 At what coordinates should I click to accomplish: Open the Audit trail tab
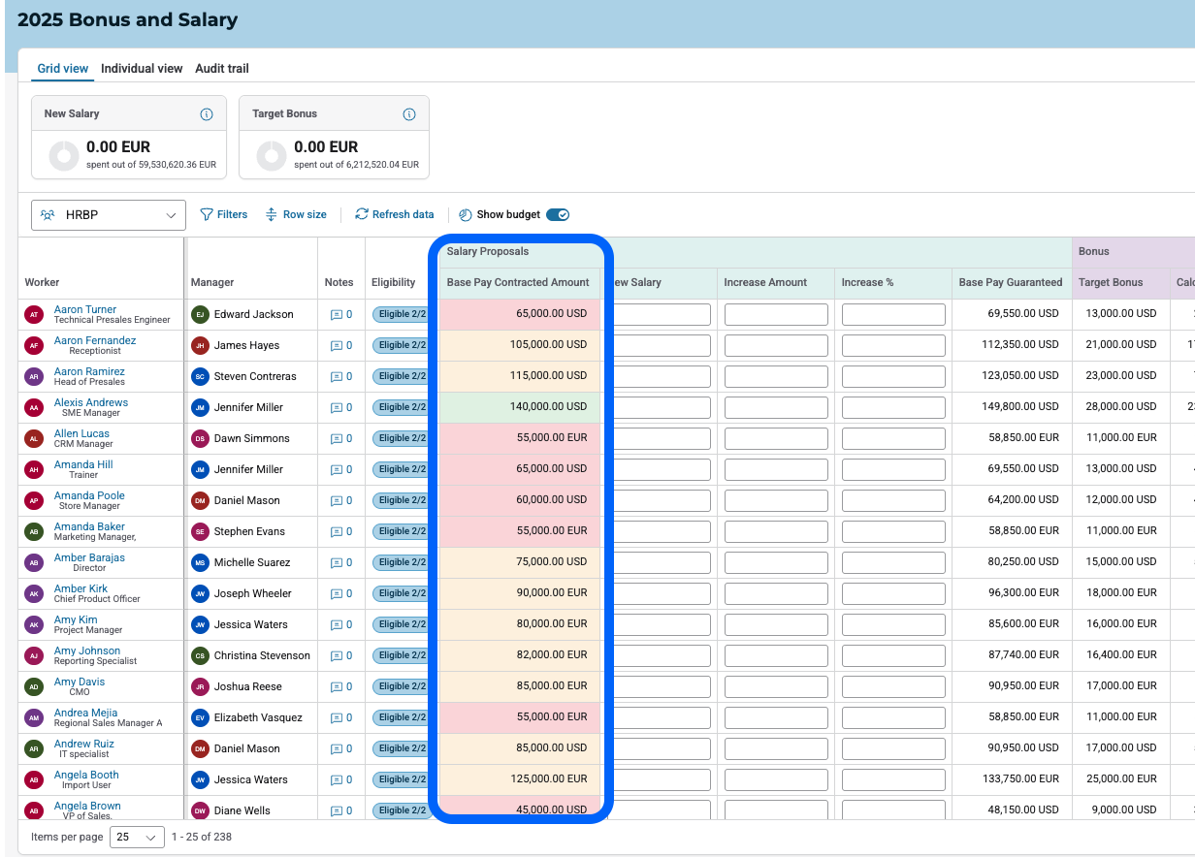tap(222, 69)
